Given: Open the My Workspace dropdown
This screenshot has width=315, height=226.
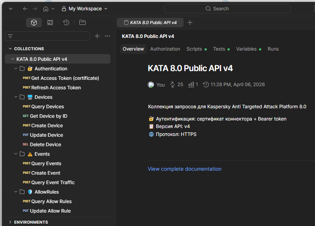Looking at the screenshot, I should pyautogui.click(x=84, y=9).
